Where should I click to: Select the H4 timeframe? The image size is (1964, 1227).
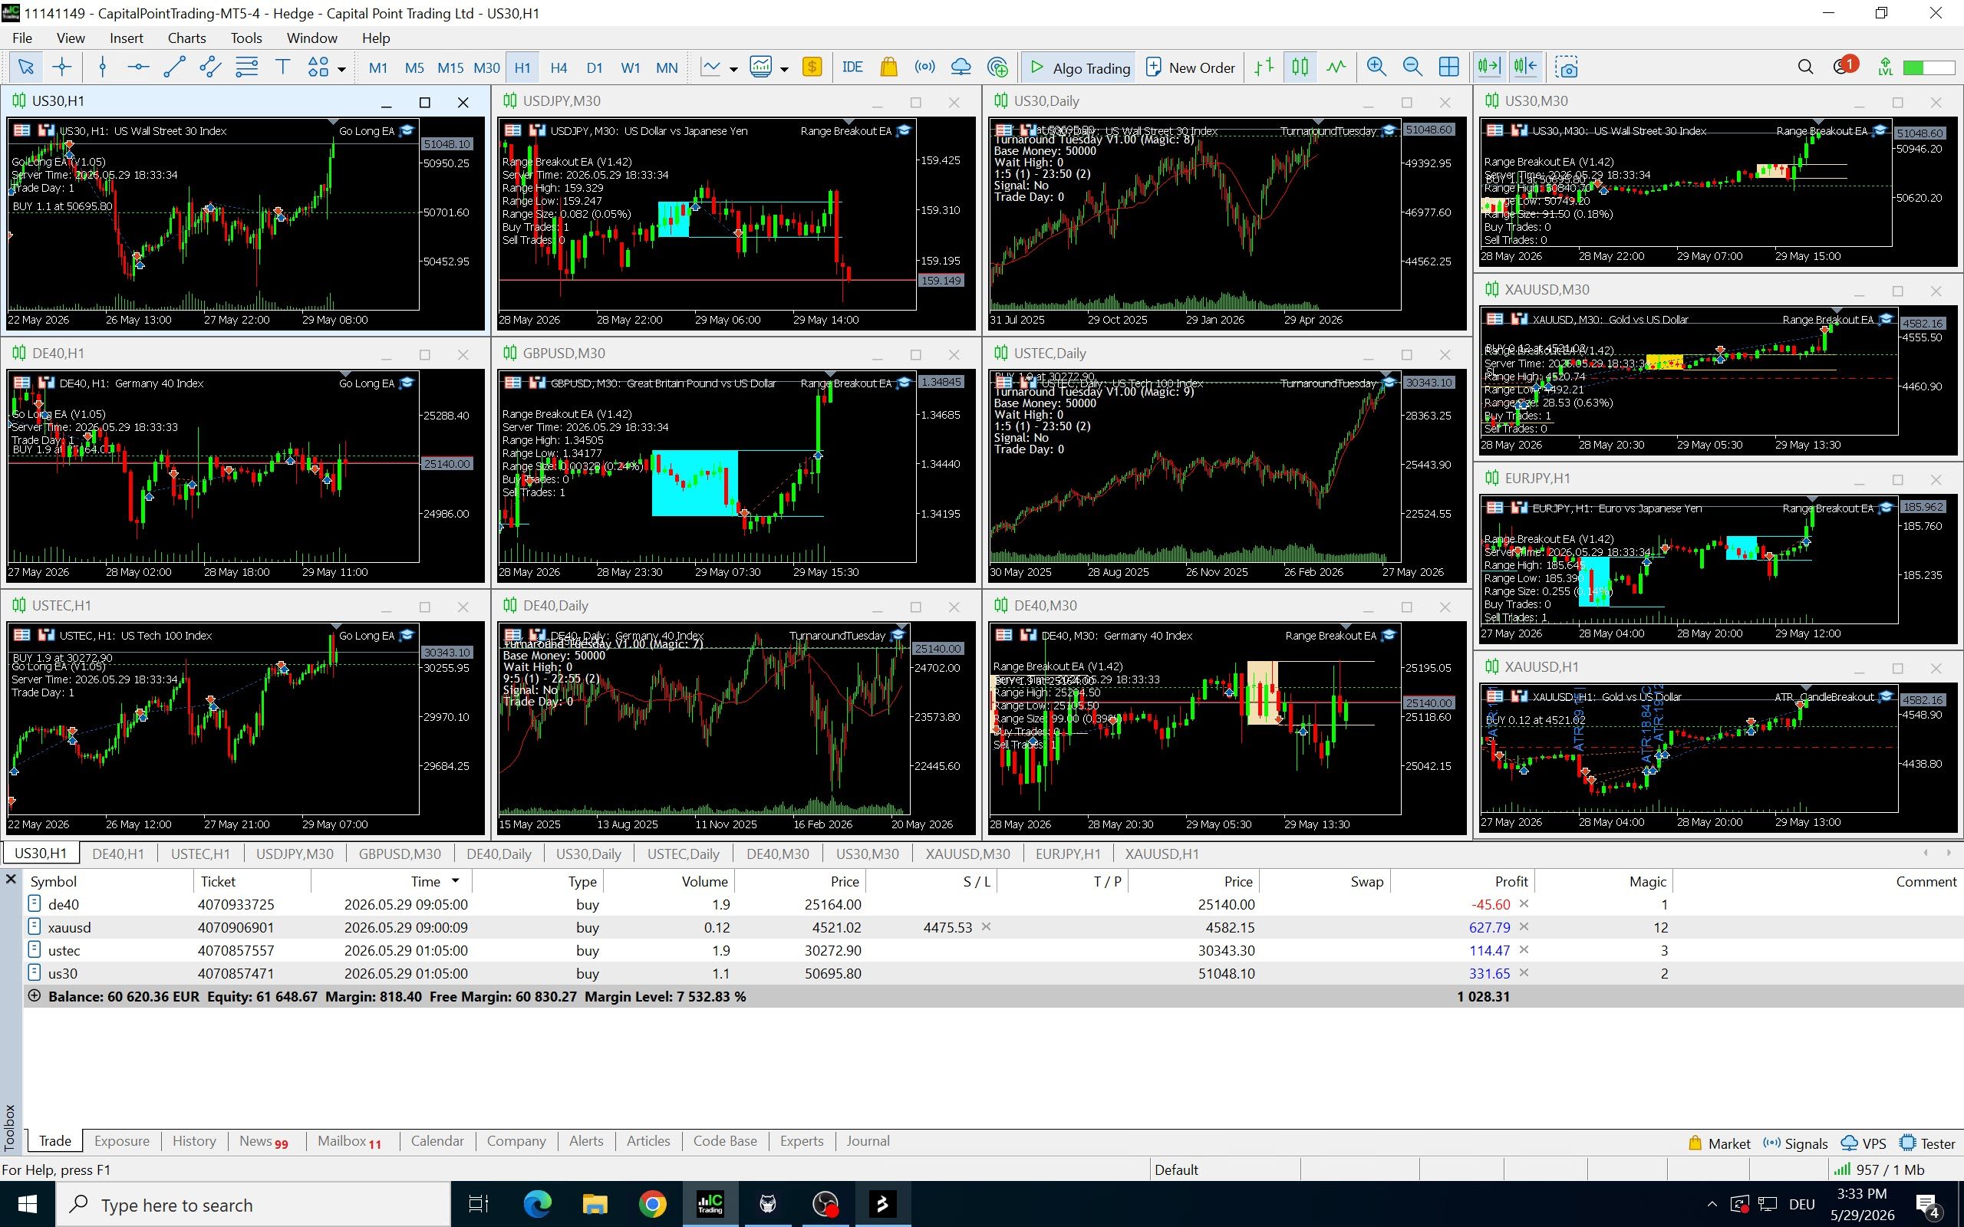click(559, 67)
